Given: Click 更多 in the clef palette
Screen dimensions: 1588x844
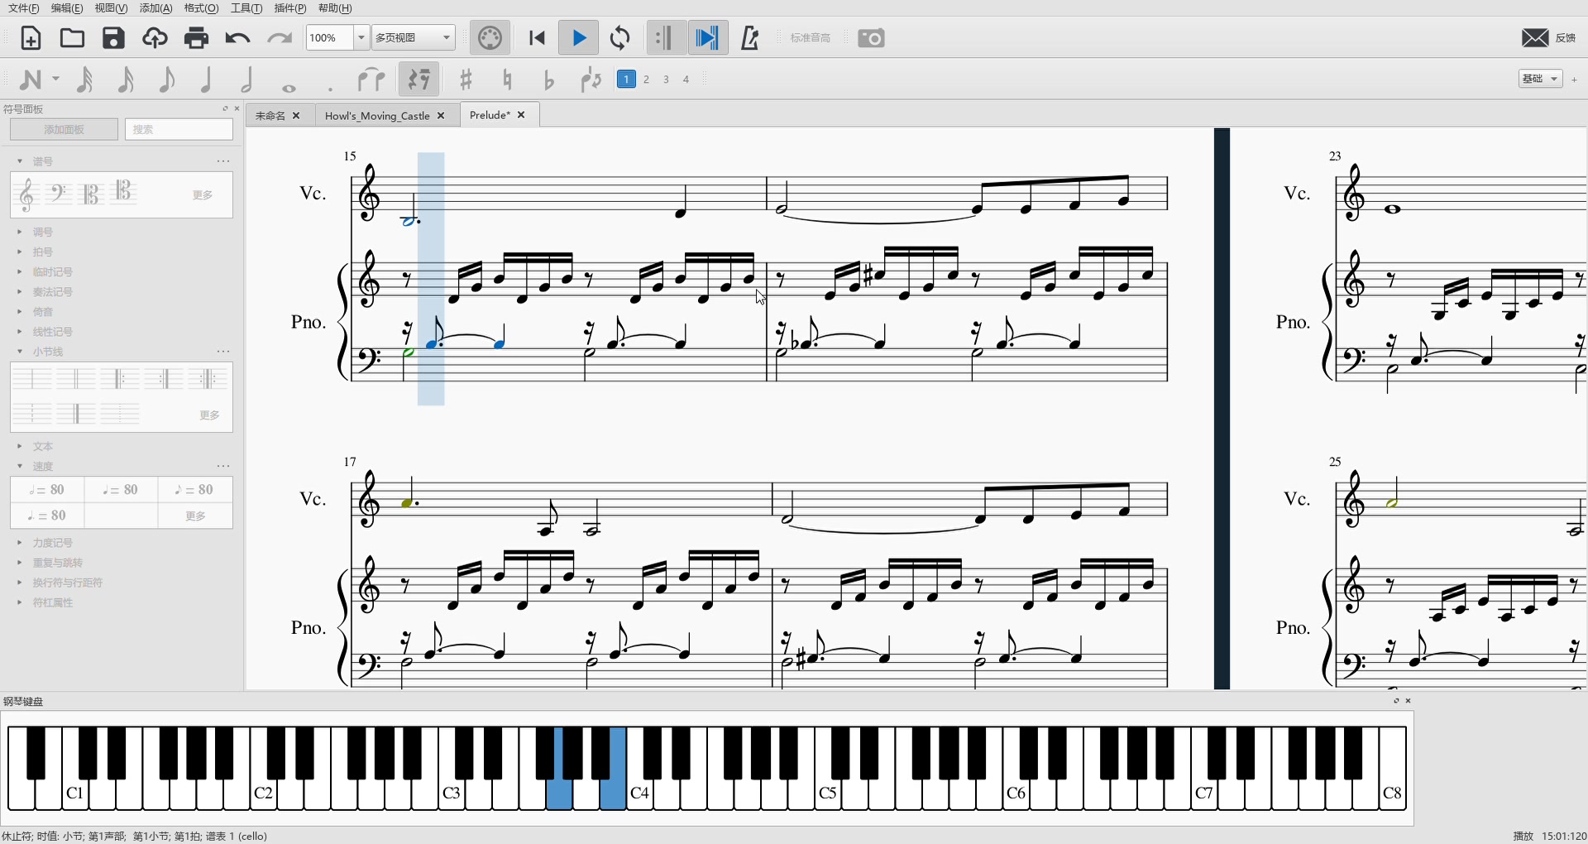Looking at the screenshot, I should pyautogui.click(x=203, y=195).
